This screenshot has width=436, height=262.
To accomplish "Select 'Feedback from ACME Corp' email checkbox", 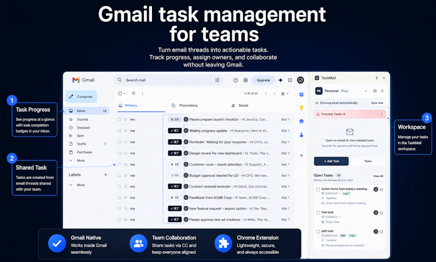I will point(119,198).
